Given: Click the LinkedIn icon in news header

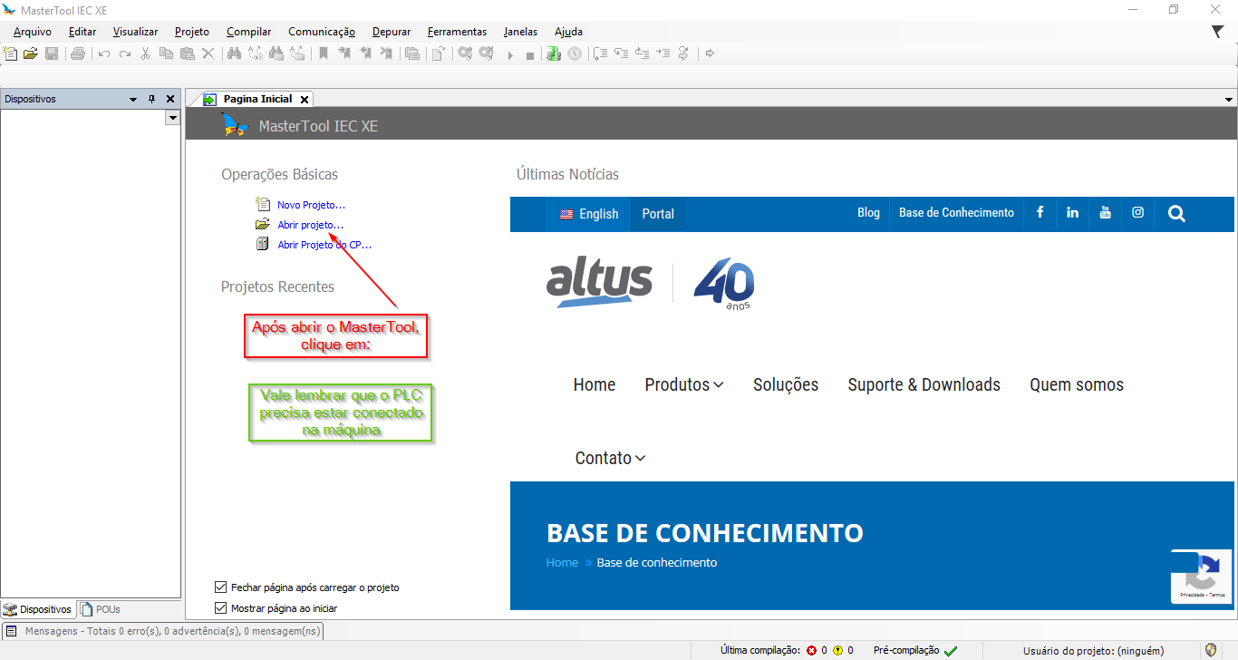Looking at the screenshot, I should [x=1072, y=213].
